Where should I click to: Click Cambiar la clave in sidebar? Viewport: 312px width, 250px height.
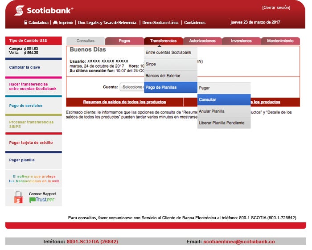(25, 68)
